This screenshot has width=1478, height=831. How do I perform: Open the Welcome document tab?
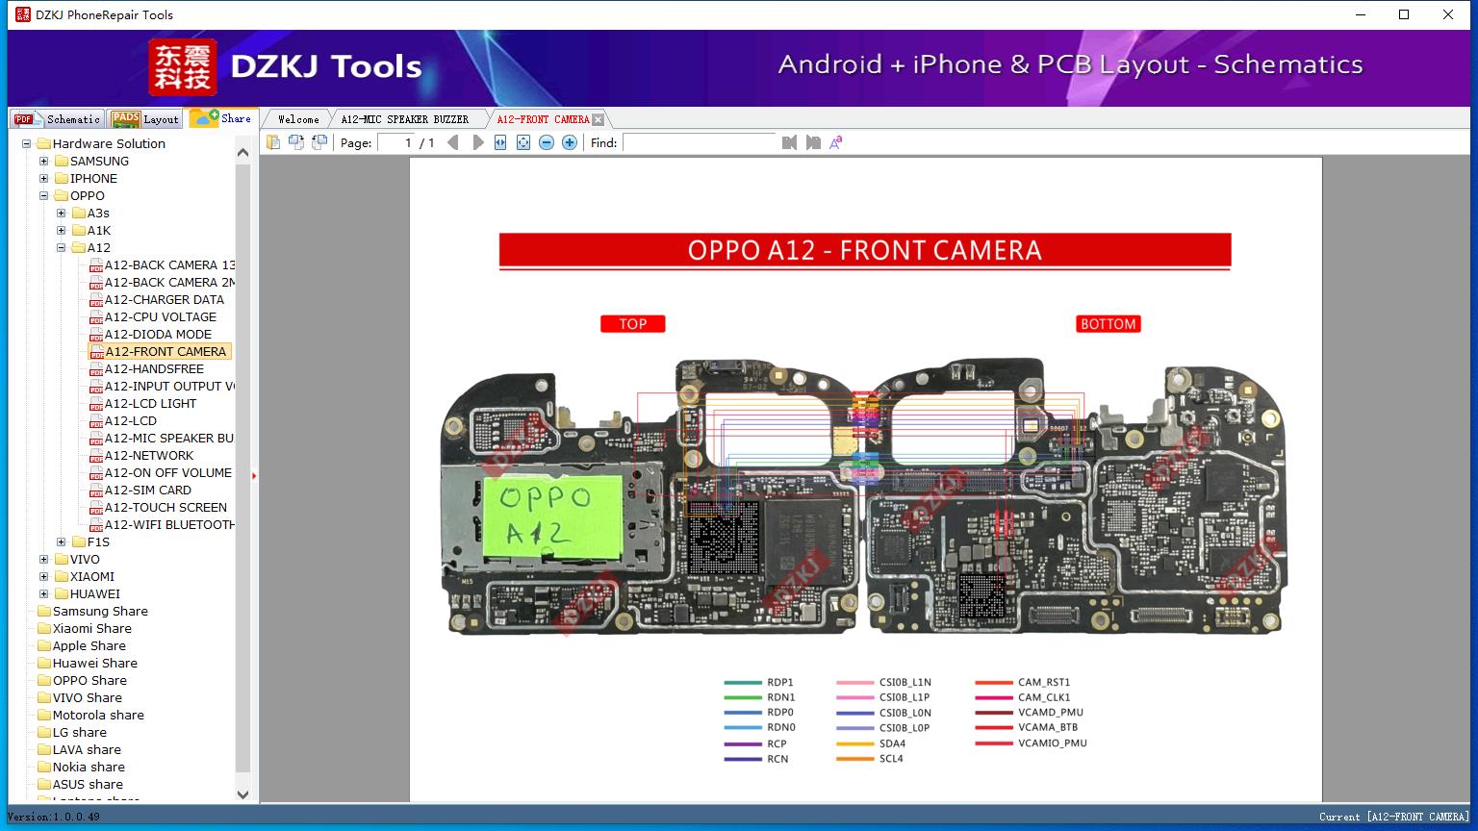pyautogui.click(x=298, y=119)
